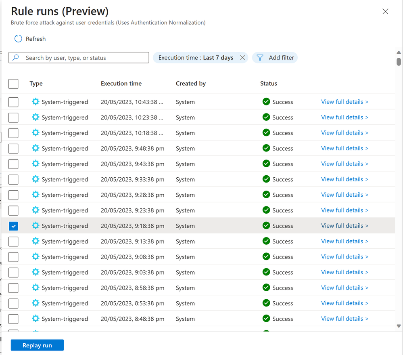Click System-triggered text in 9:33:38 pm row

(65, 179)
